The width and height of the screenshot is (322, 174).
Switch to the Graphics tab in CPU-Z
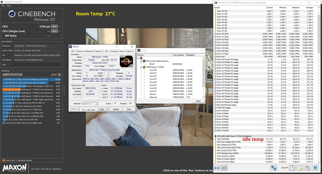[114, 51]
